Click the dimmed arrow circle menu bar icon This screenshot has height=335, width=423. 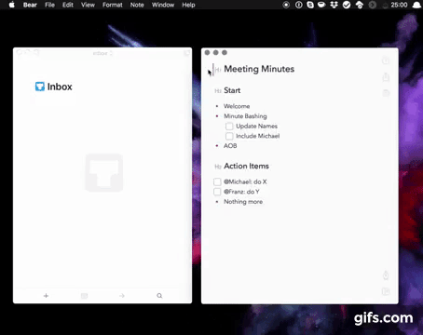373,5
